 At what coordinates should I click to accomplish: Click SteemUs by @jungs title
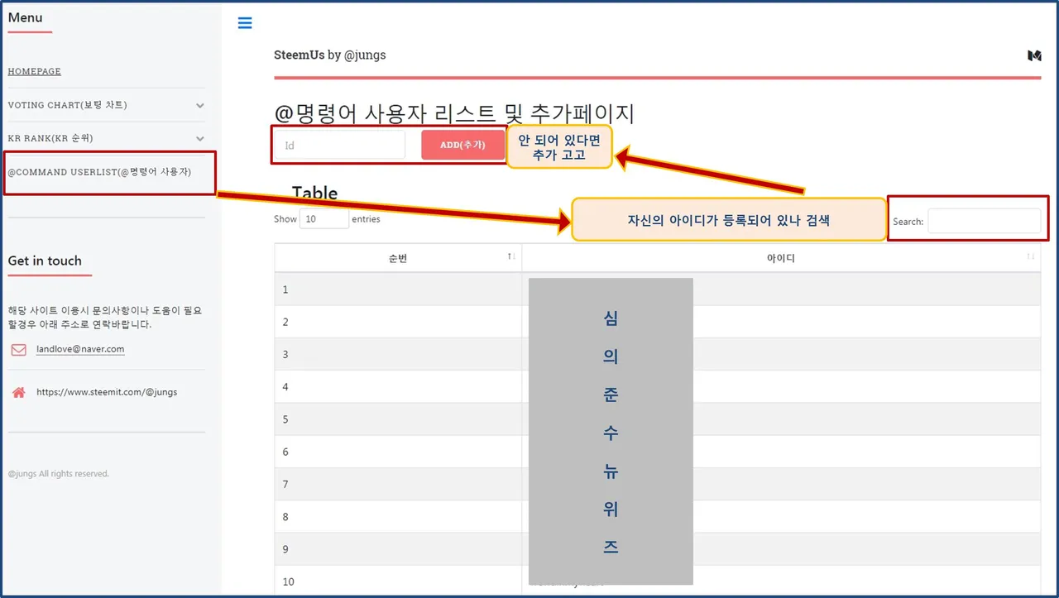[330, 55]
